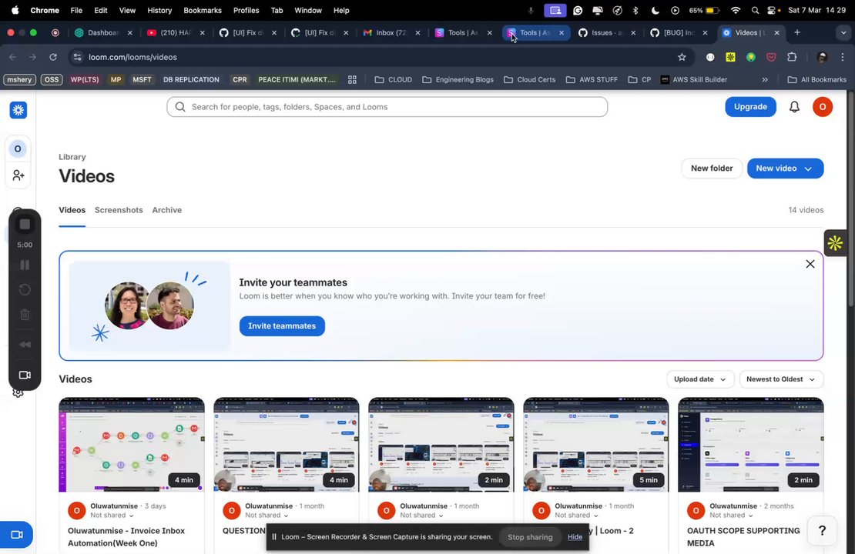855x554 pixels.
Task: Open the help question mark button
Action: tap(823, 530)
